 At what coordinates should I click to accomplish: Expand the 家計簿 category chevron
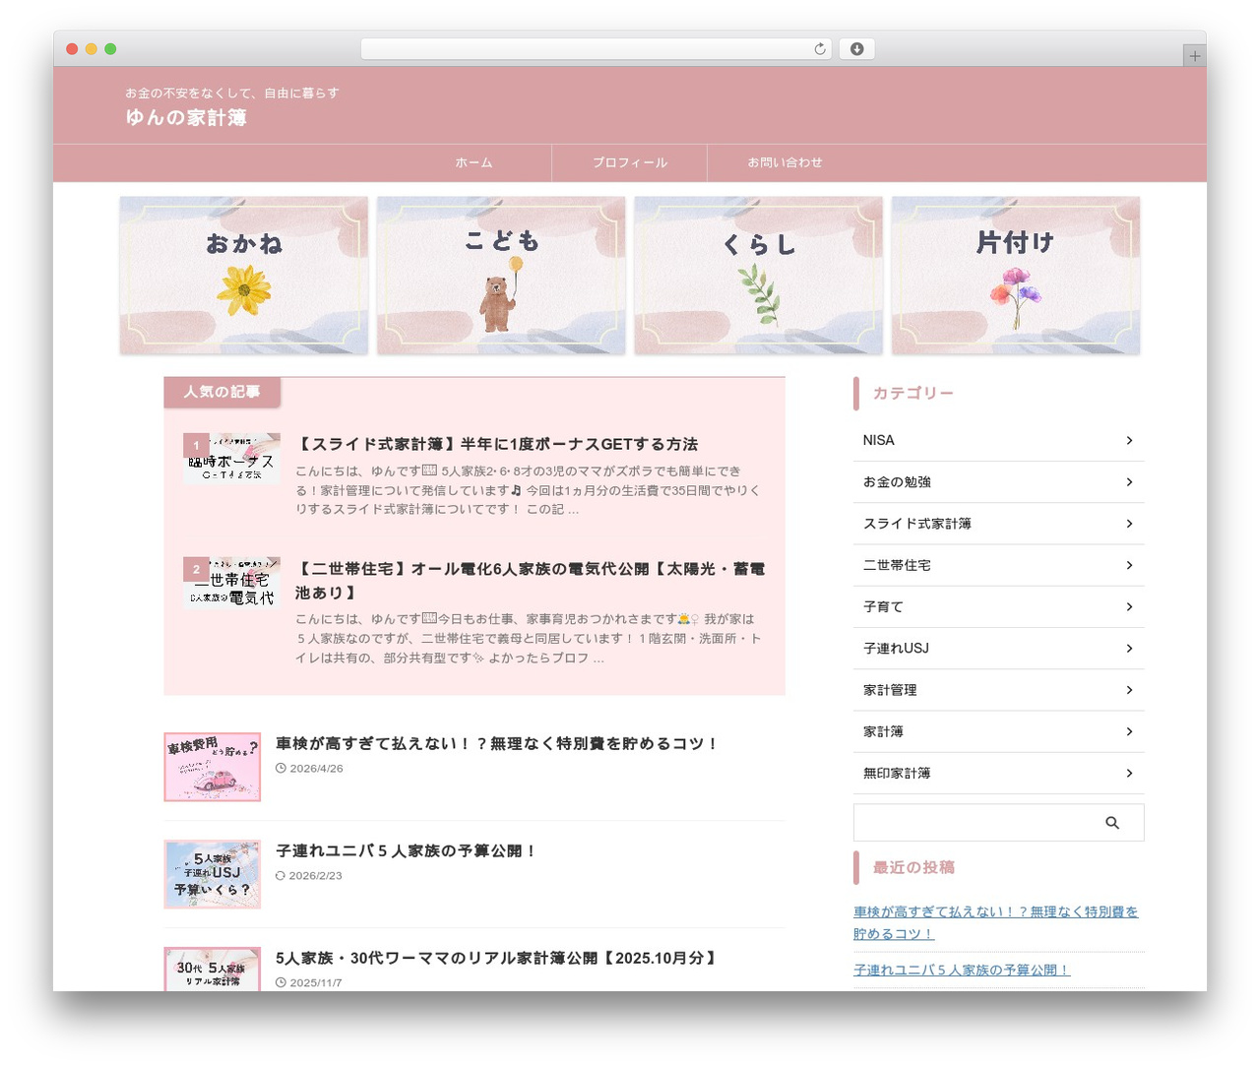click(x=1129, y=731)
